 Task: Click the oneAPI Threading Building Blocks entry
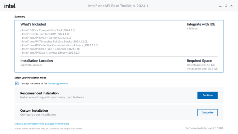point(54,42)
